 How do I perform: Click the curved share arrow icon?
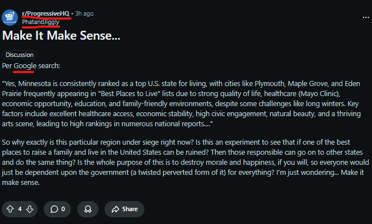[x=116, y=209]
